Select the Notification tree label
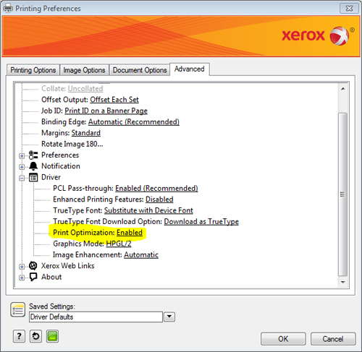 (x=61, y=166)
